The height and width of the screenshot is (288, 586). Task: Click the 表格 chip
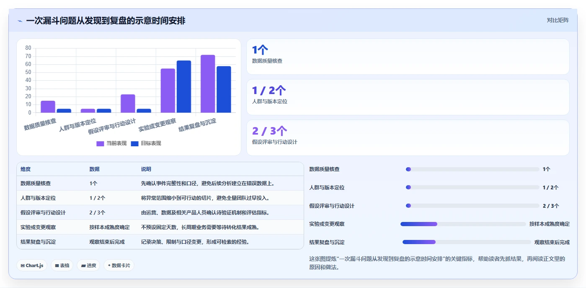[x=62, y=265]
